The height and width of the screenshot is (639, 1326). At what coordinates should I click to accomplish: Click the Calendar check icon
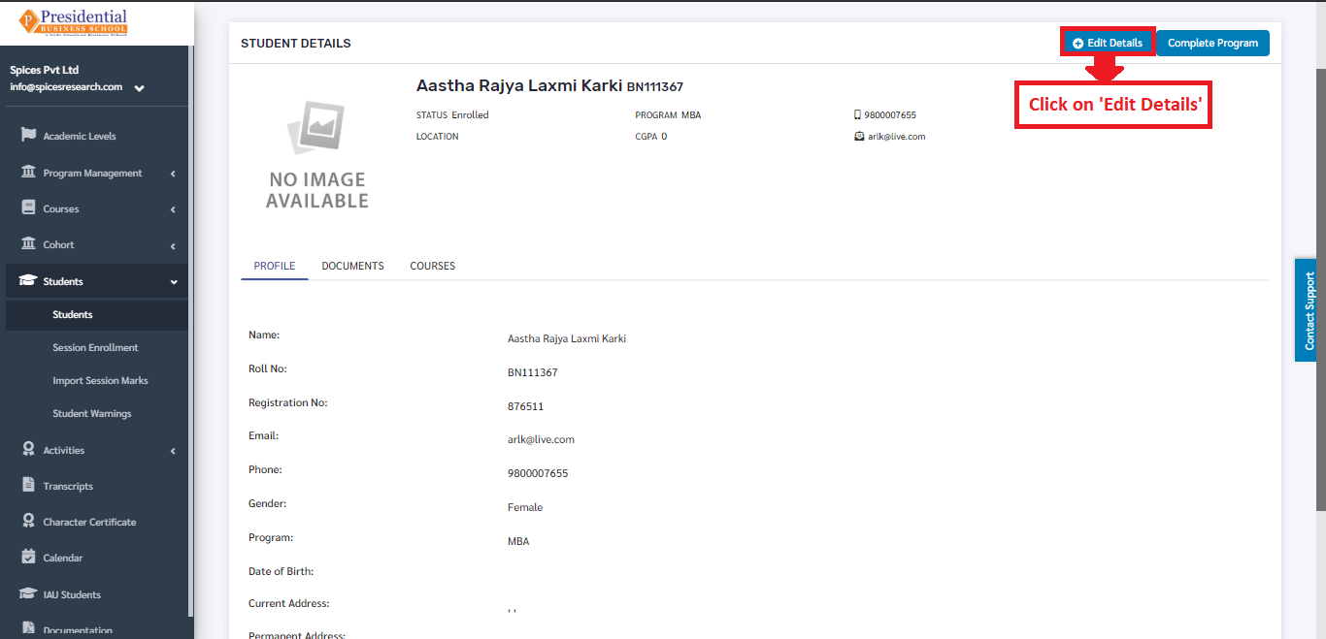click(28, 557)
